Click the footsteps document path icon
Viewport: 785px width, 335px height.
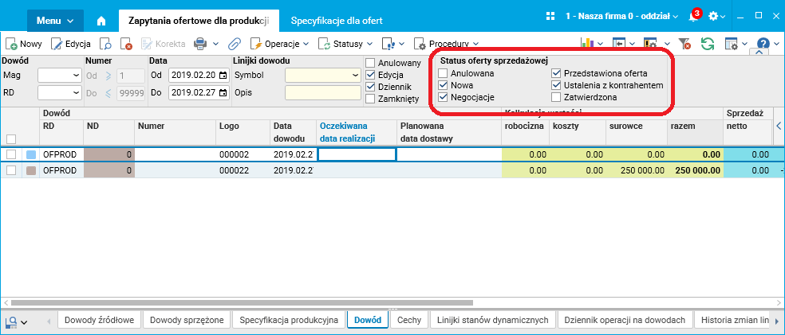click(x=389, y=44)
